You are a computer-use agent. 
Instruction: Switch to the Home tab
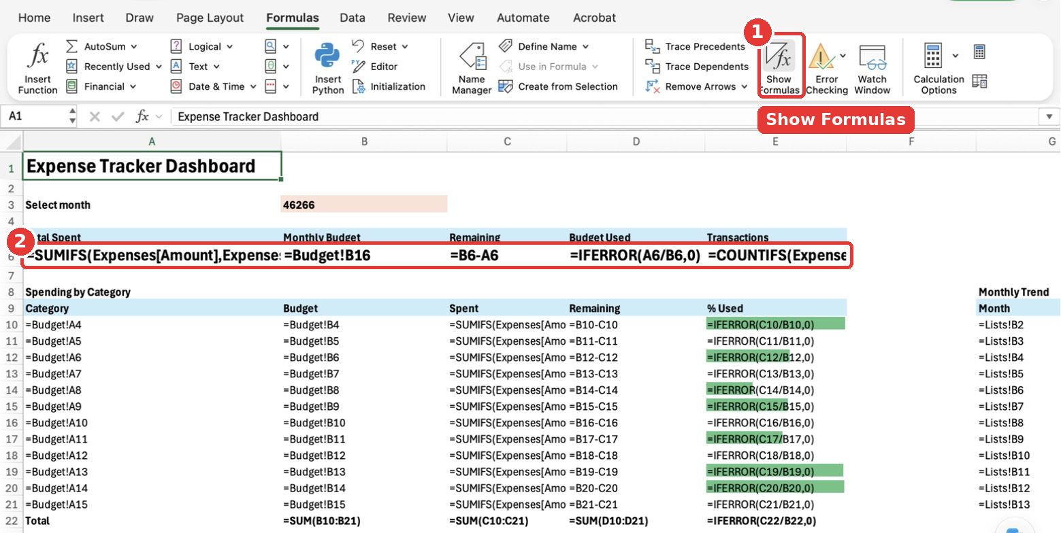coord(34,18)
